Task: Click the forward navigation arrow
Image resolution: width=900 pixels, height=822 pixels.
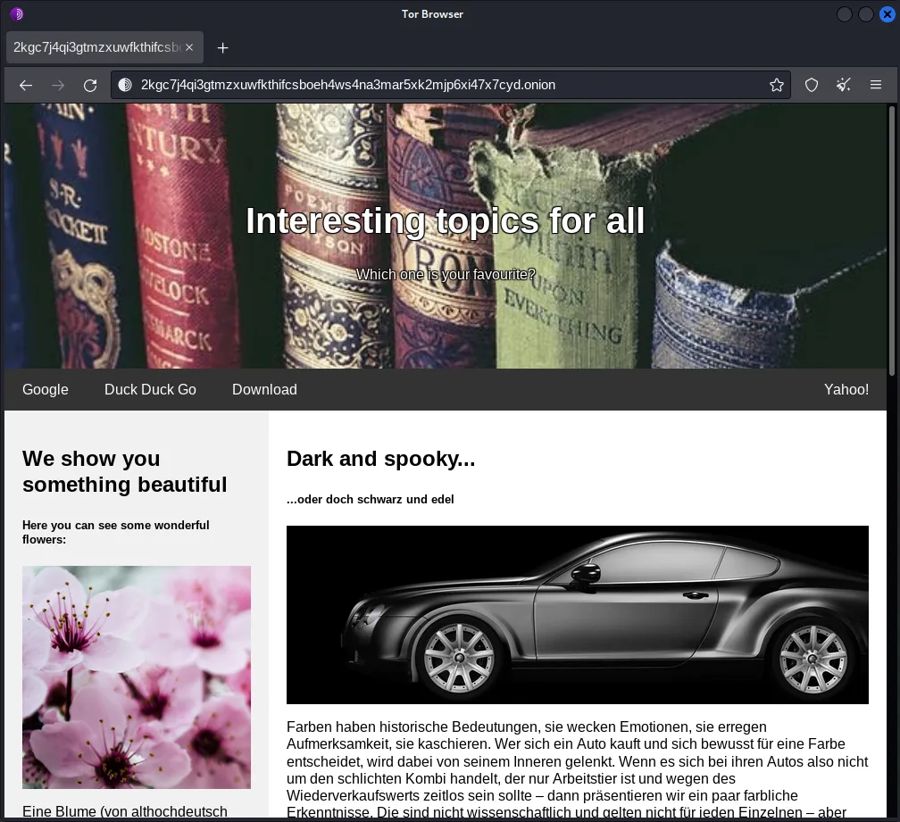Action: (x=58, y=85)
